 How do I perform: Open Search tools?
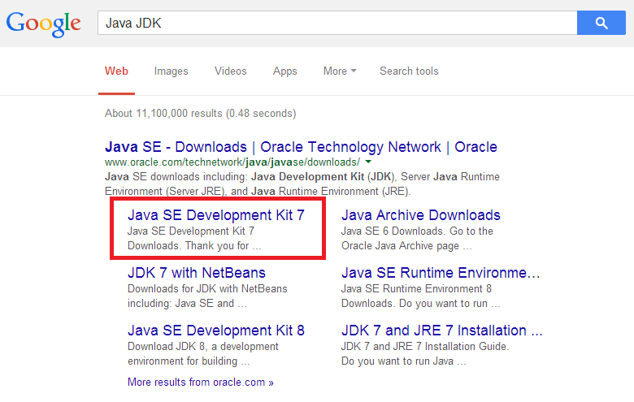tap(409, 71)
